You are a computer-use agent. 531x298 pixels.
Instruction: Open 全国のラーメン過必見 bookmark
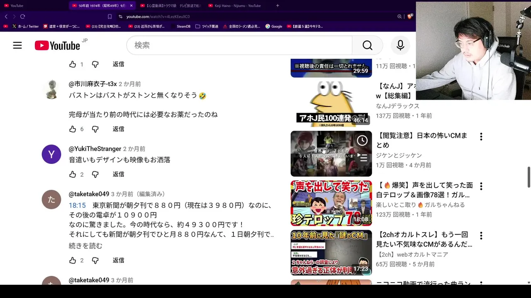coord(241,26)
